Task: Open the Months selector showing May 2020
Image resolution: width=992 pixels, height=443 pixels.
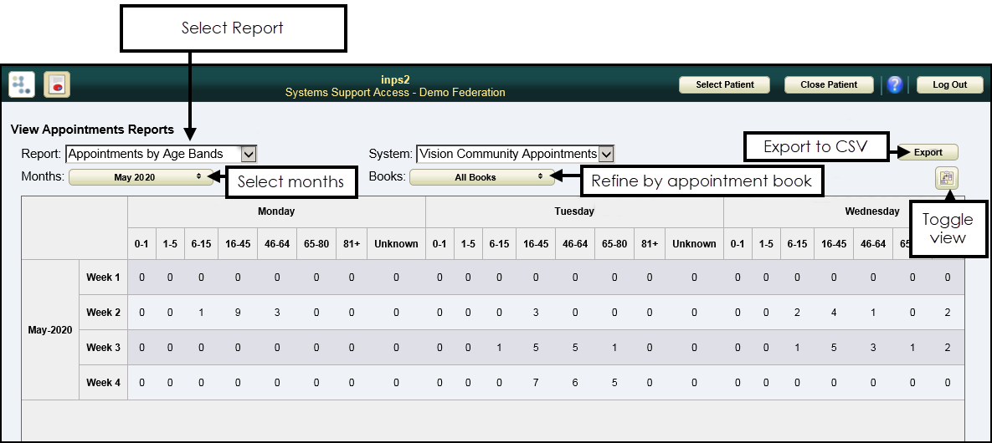Action: (x=141, y=177)
